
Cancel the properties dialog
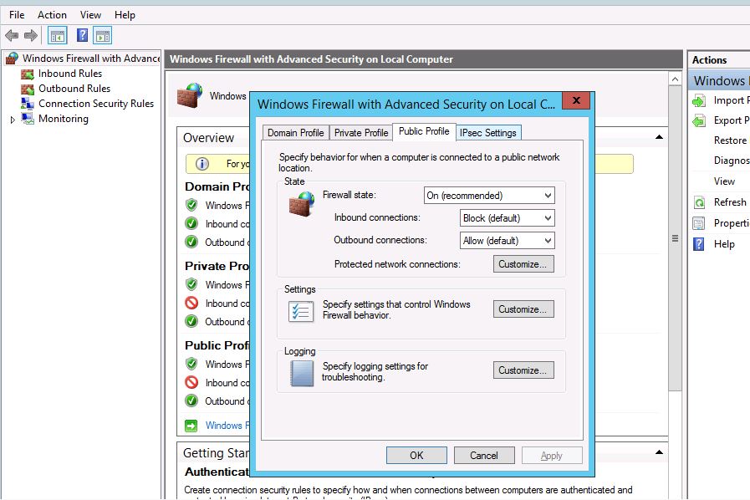[x=484, y=456]
